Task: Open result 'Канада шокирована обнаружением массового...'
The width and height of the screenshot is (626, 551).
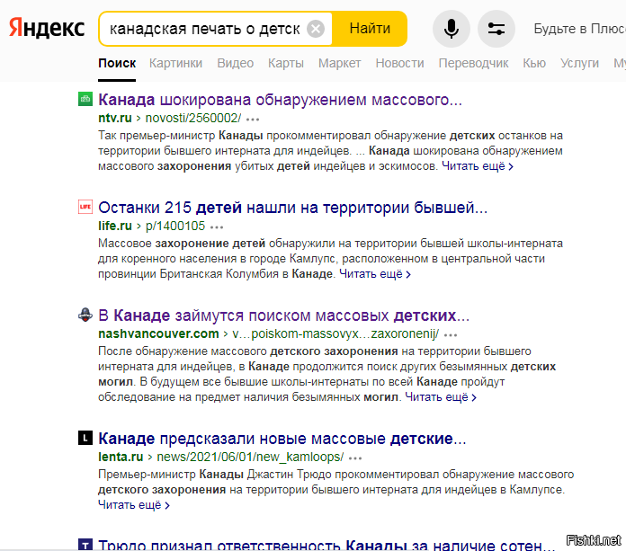Action: 280,100
